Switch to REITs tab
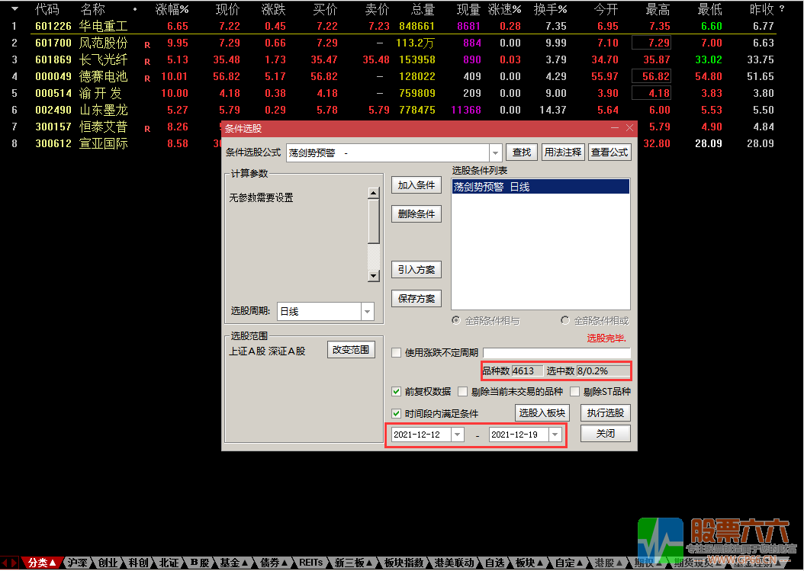The image size is (804, 571). tap(310, 563)
